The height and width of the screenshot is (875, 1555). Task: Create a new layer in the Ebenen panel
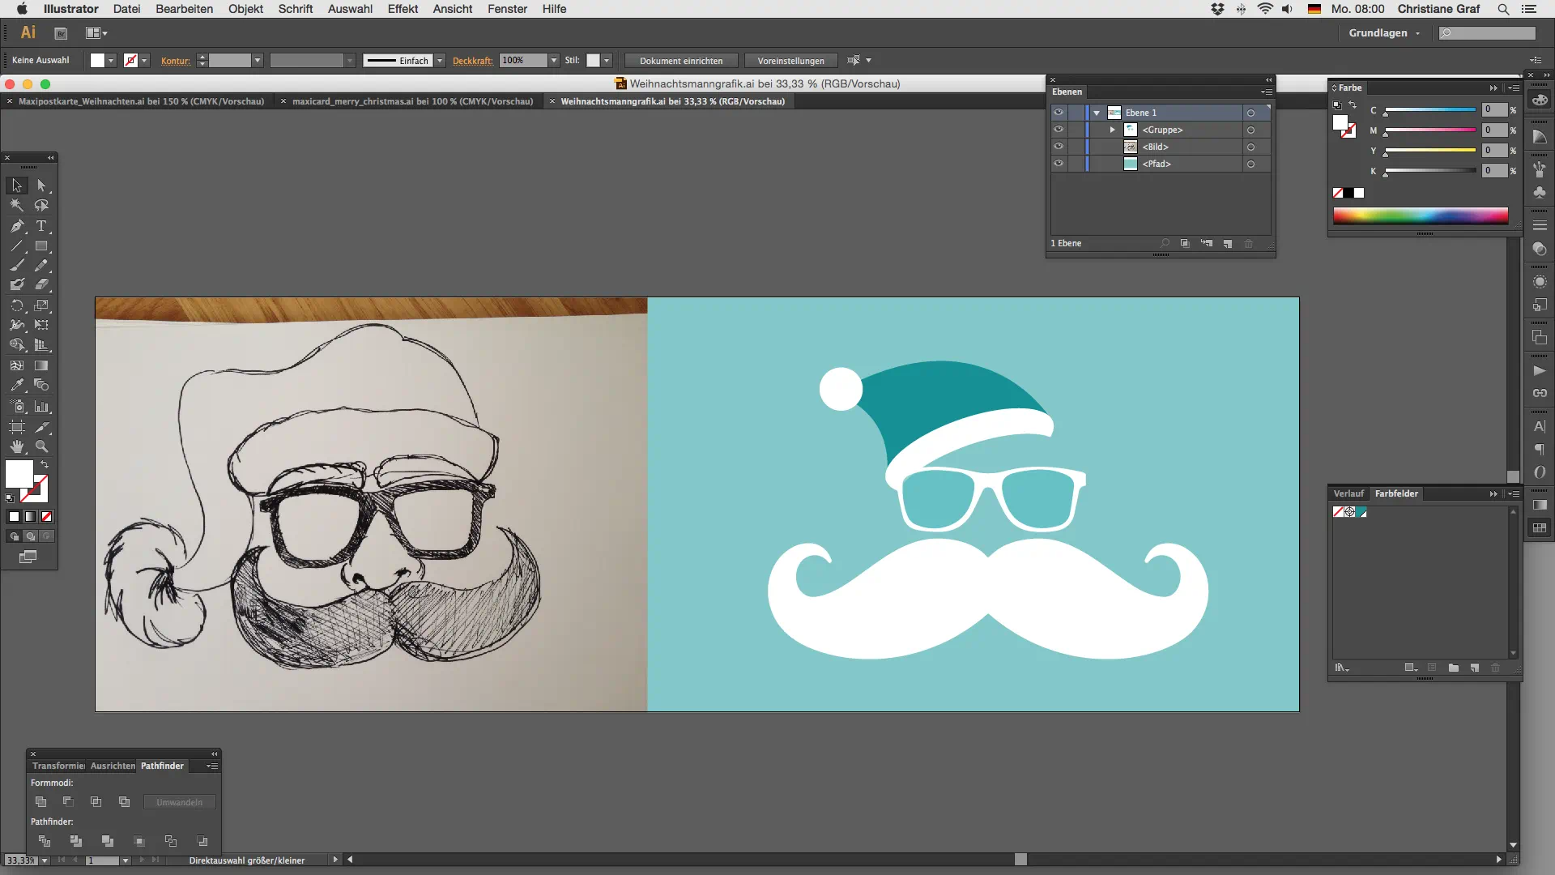[1229, 244]
